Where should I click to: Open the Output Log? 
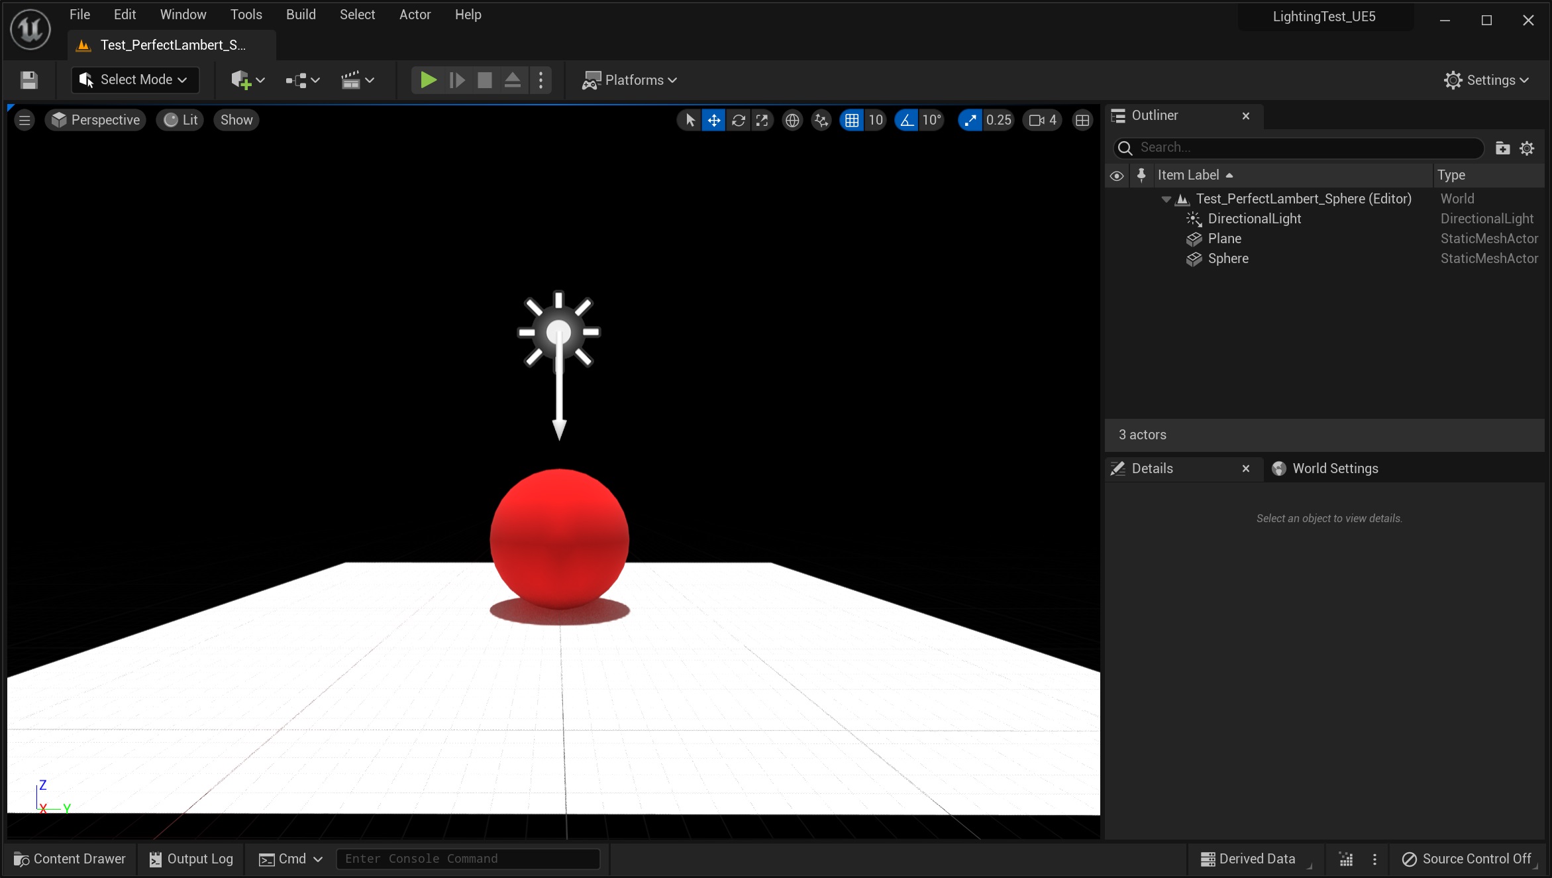[191, 859]
